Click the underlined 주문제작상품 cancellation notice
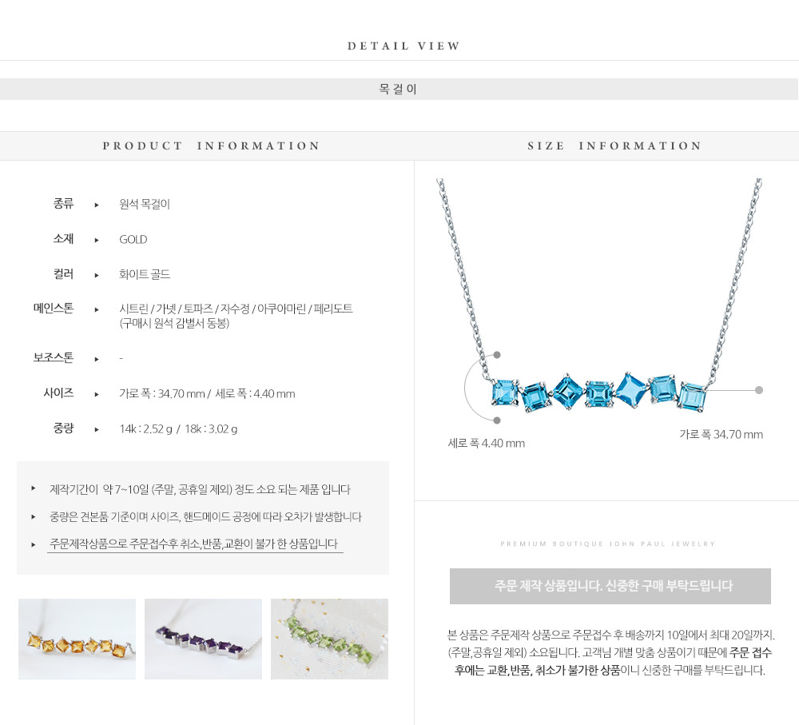Viewport: 799px width, 725px height. 194,544
